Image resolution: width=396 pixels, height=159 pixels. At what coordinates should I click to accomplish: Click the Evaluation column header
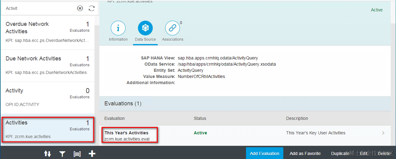click(x=115, y=118)
